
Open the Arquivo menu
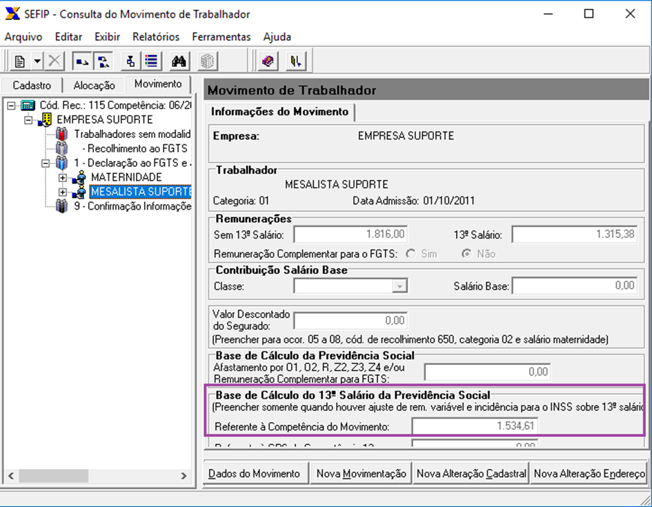tap(23, 37)
